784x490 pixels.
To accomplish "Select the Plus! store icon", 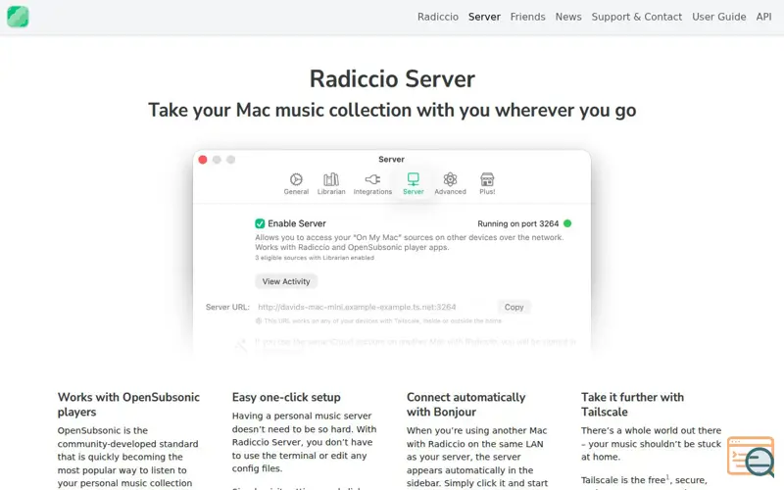I will pyautogui.click(x=487, y=179).
